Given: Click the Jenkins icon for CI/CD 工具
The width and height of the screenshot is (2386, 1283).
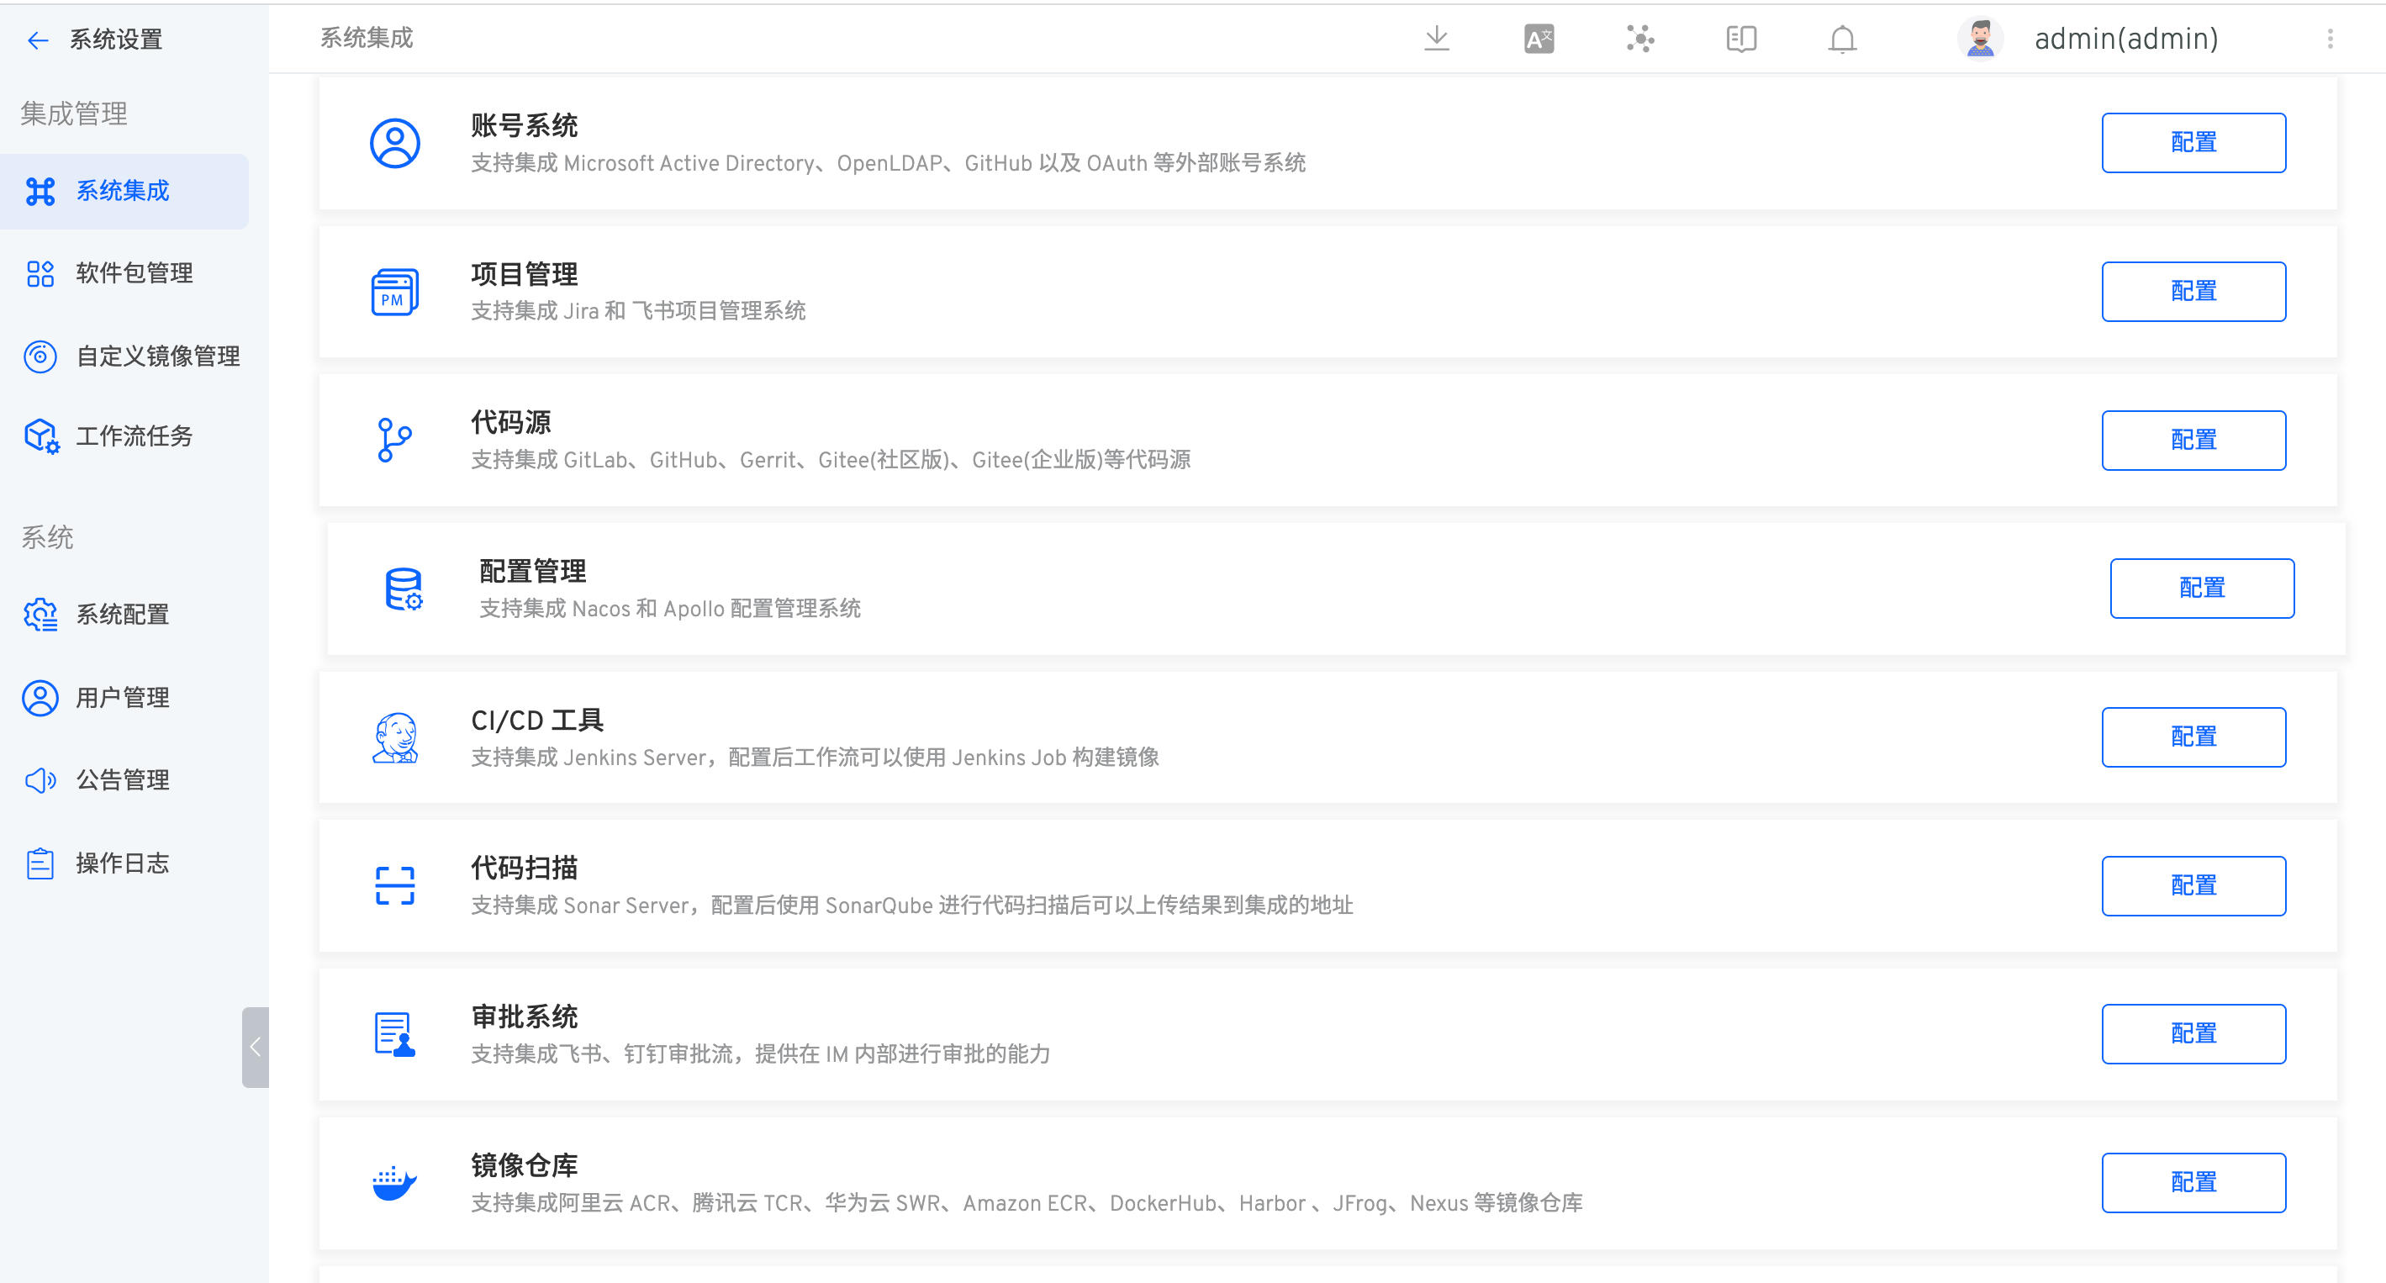Looking at the screenshot, I should 395,737.
